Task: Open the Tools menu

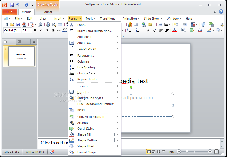Action: pyautogui.click(x=90, y=19)
